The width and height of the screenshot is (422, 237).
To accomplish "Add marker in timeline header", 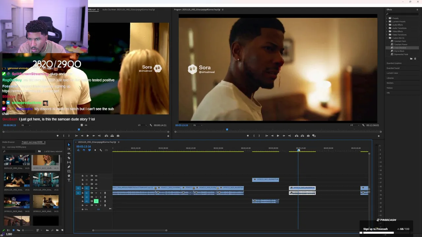I will click(95, 150).
